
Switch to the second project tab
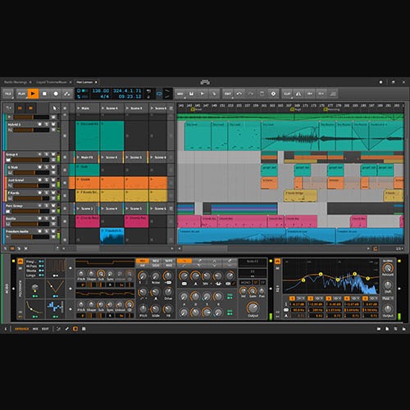click(x=52, y=82)
